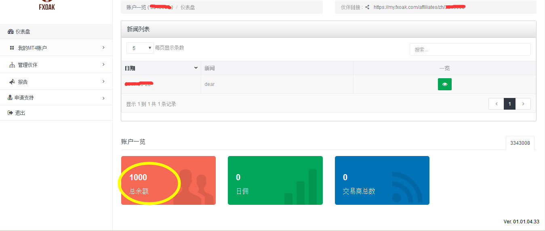Click the 新闻列表 panel title
Screen dimensions: 545x231
click(x=138, y=29)
